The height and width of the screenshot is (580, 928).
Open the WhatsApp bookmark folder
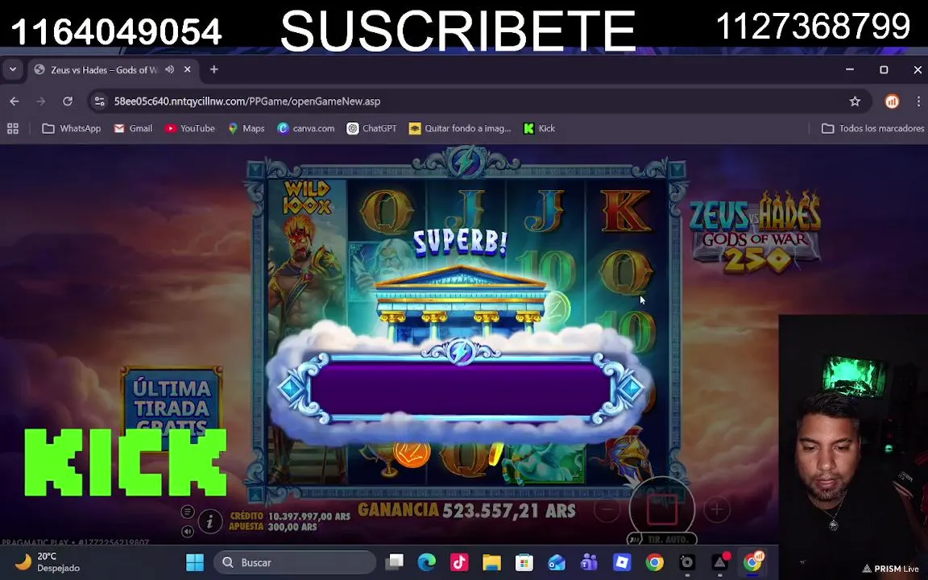pos(72,128)
